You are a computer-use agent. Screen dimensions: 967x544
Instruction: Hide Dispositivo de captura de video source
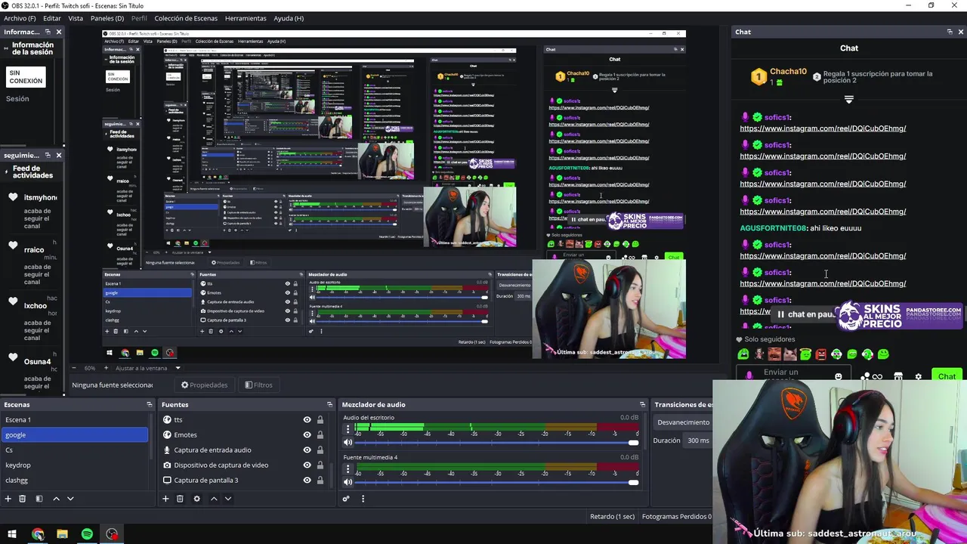[307, 465]
